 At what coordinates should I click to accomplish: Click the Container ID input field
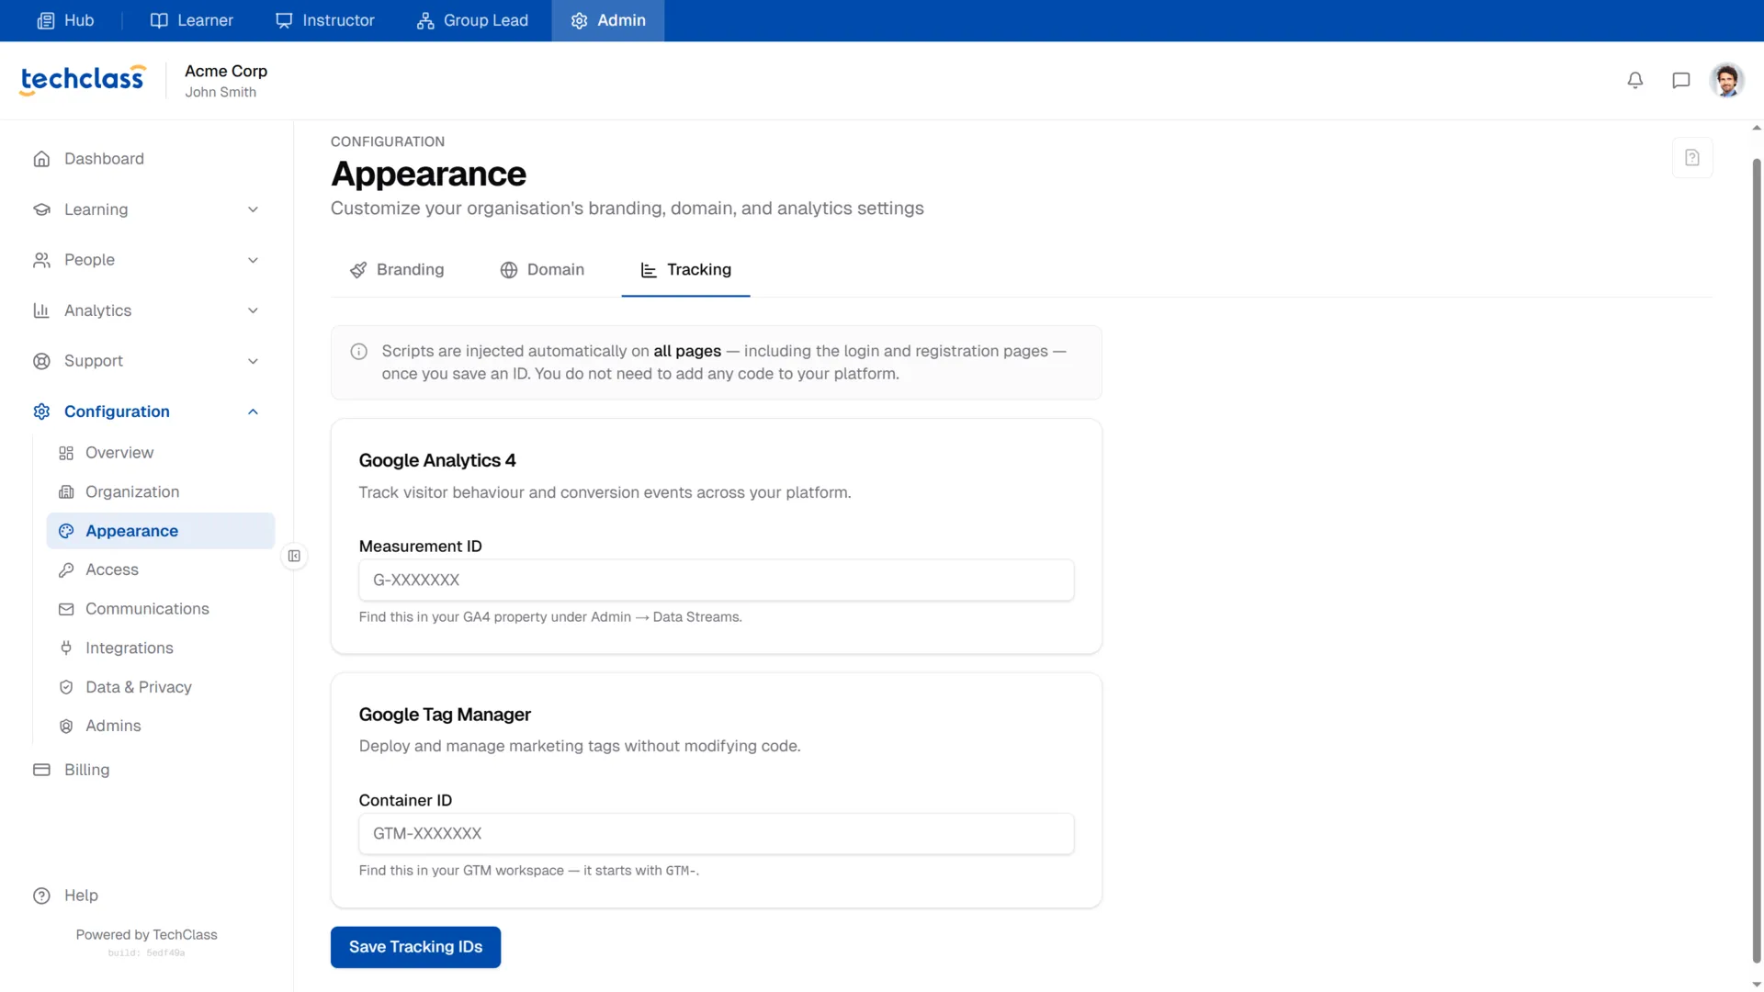(x=716, y=834)
